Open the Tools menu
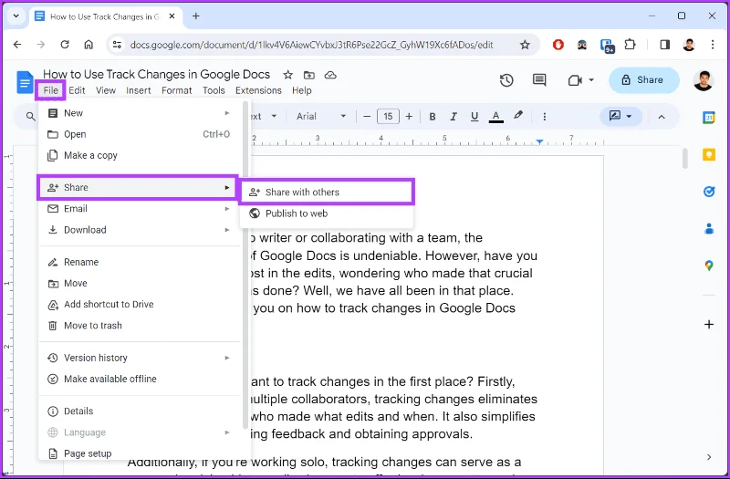730x479 pixels. click(214, 90)
